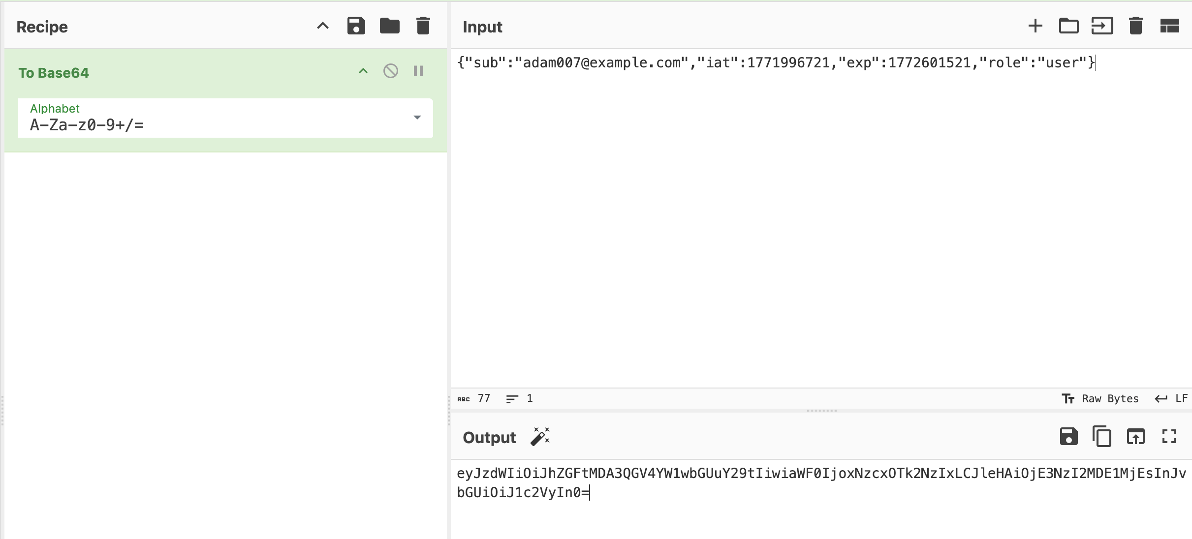Set breakpoint on To Base64 operation
Image resolution: width=1192 pixels, height=539 pixels.
click(x=418, y=71)
